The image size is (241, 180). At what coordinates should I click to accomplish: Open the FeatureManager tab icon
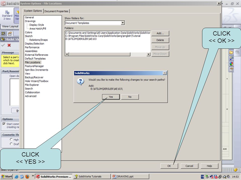[3, 33]
